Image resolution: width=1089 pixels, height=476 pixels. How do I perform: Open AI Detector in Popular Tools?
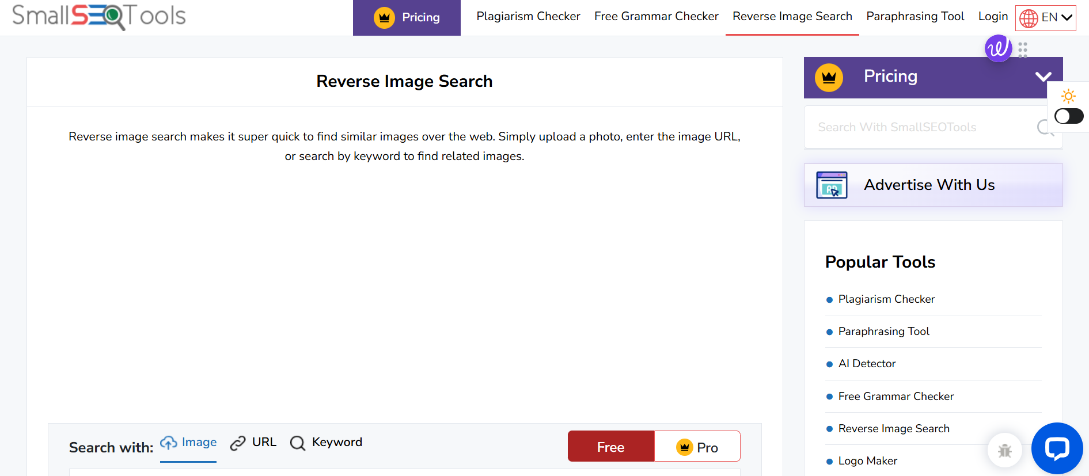click(867, 364)
